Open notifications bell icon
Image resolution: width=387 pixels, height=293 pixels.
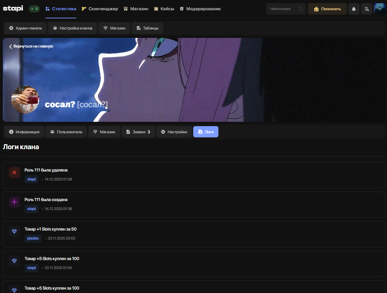354,9
